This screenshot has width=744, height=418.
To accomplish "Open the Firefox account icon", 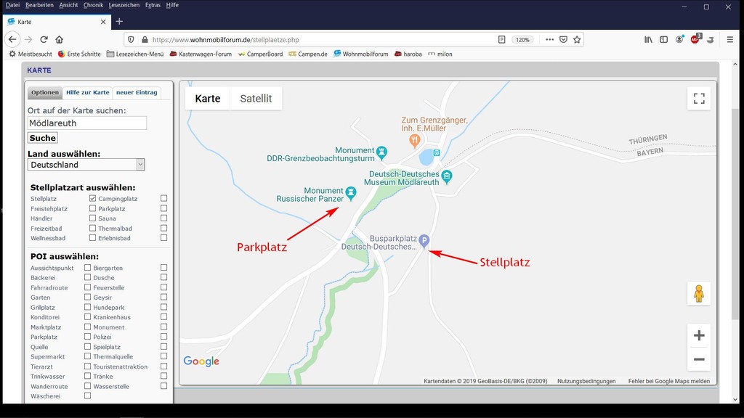I will click(679, 40).
